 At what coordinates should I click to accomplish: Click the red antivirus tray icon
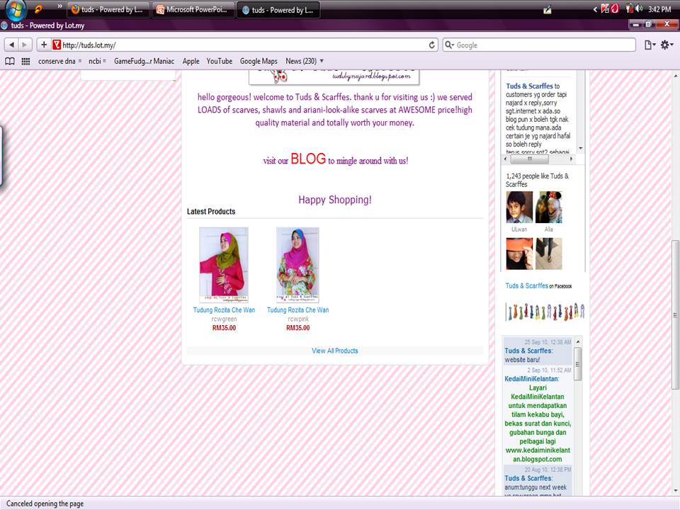[x=604, y=8]
